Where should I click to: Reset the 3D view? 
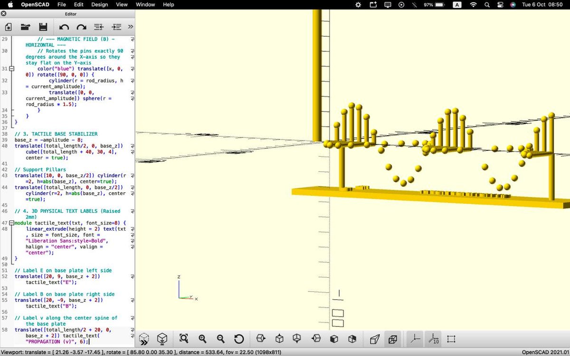pyautogui.click(x=239, y=339)
